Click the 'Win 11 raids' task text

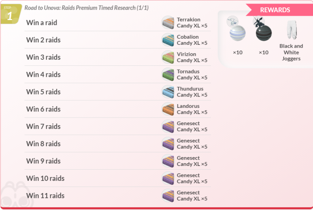(45, 196)
